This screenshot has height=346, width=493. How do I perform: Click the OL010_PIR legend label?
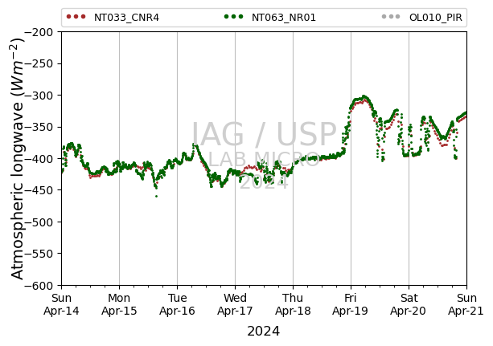(435, 18)
